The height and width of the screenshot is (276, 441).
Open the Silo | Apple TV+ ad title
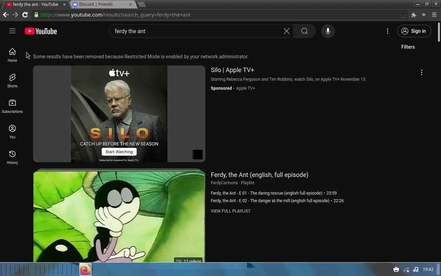pyautogui.click(x=233, y=70)
